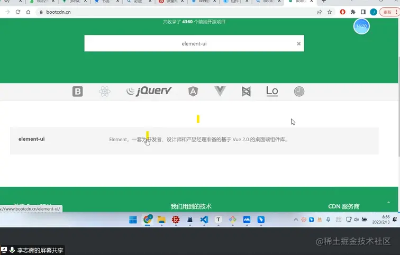The image size is (400, 255).
Task: Click the Backbone.js logo icon
Action: point(246,92)
